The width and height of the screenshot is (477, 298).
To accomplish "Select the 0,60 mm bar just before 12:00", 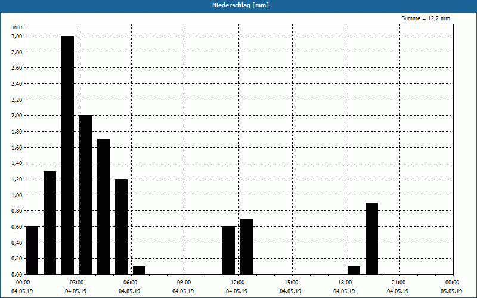I will pyautogui.click(x=229, y=250).
